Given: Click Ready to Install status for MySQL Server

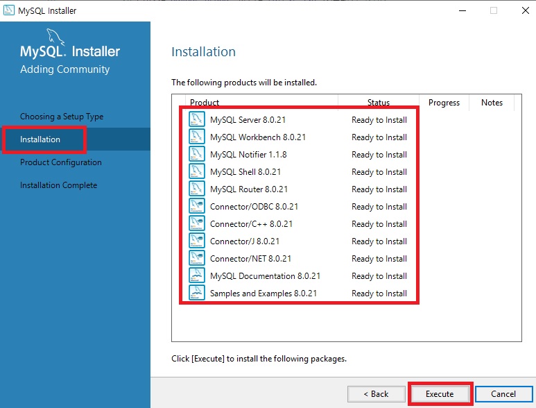Looking at the screenshot, I should pos(379,120).
